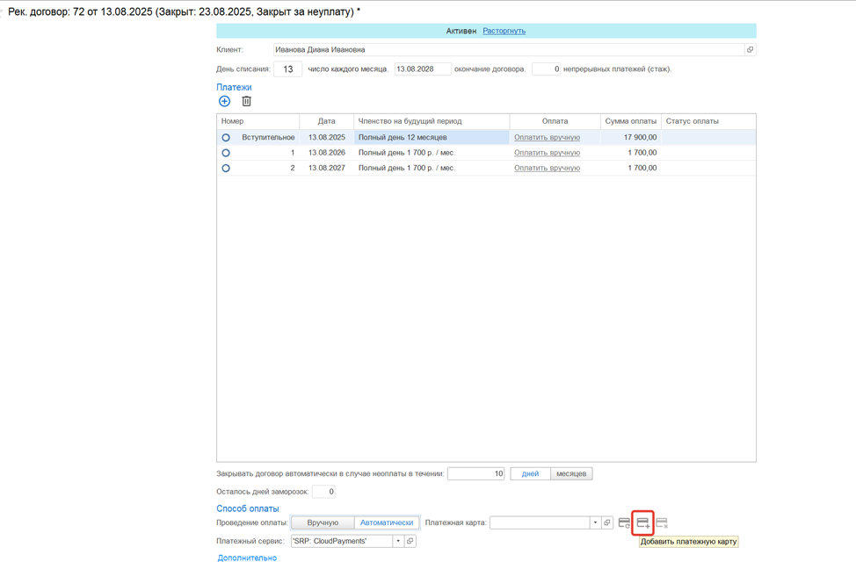The height and width of the screenshot is (562, 856).
Task: Click Оплатить вручную for 13.08.2026 payment
Action: [547, 153]
